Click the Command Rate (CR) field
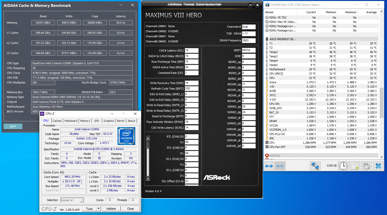 pyautogui.click(x=192, y=73)
